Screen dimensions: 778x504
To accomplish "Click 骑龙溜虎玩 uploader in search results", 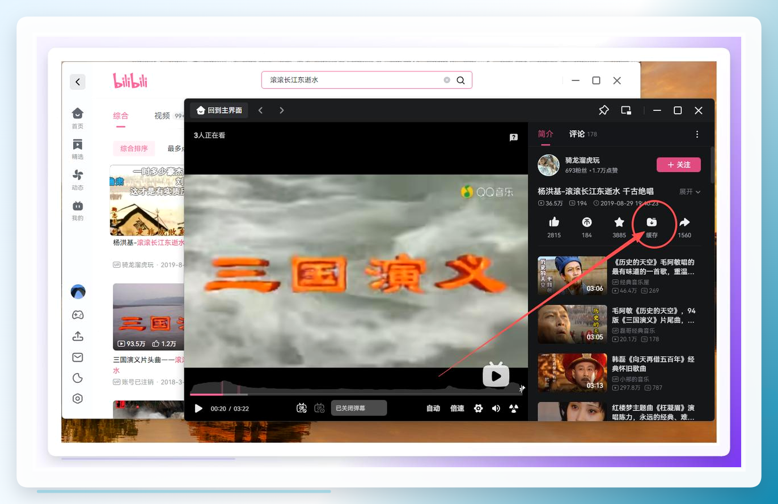I will point(138,264).
